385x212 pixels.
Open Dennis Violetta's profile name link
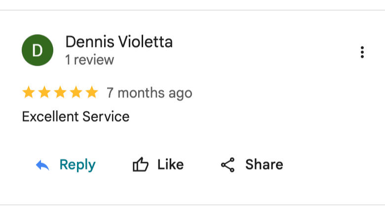coord(119,42)
